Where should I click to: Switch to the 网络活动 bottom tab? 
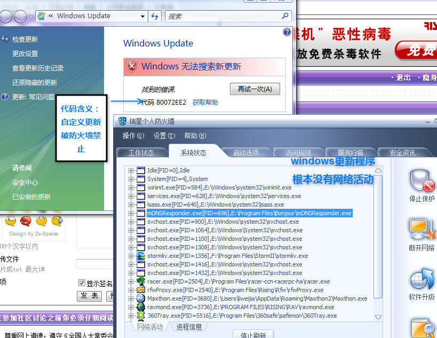pyautogui.click(x=150, y=327)
